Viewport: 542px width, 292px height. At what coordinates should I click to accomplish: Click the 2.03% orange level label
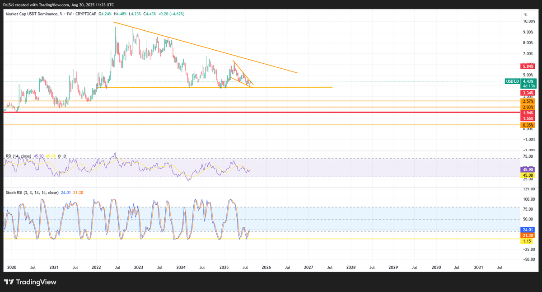pyautogui.click(x=528, y=107)
